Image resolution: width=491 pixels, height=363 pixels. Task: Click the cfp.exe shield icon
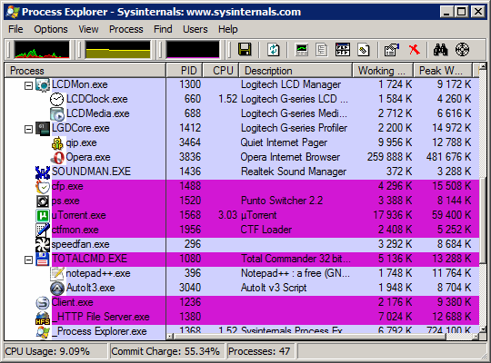click(x=43, y=187)
